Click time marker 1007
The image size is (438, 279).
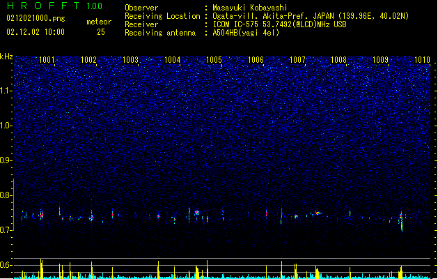[297, 60]
